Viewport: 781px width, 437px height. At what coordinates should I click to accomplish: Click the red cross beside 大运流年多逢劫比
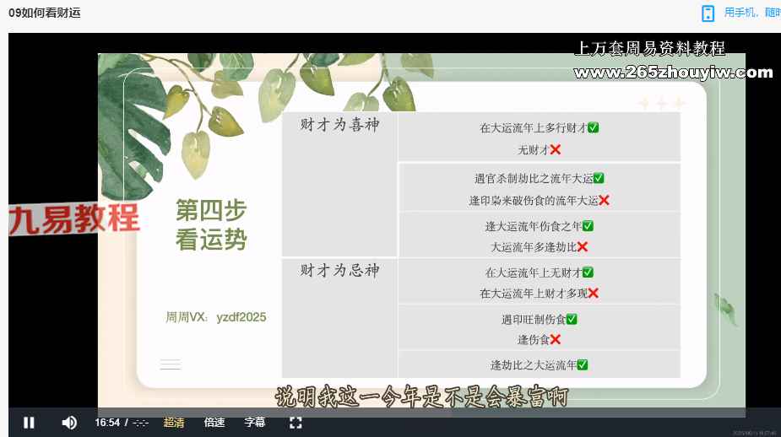(583, 247)
